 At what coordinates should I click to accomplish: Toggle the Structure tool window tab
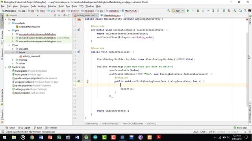coord(2,37)
